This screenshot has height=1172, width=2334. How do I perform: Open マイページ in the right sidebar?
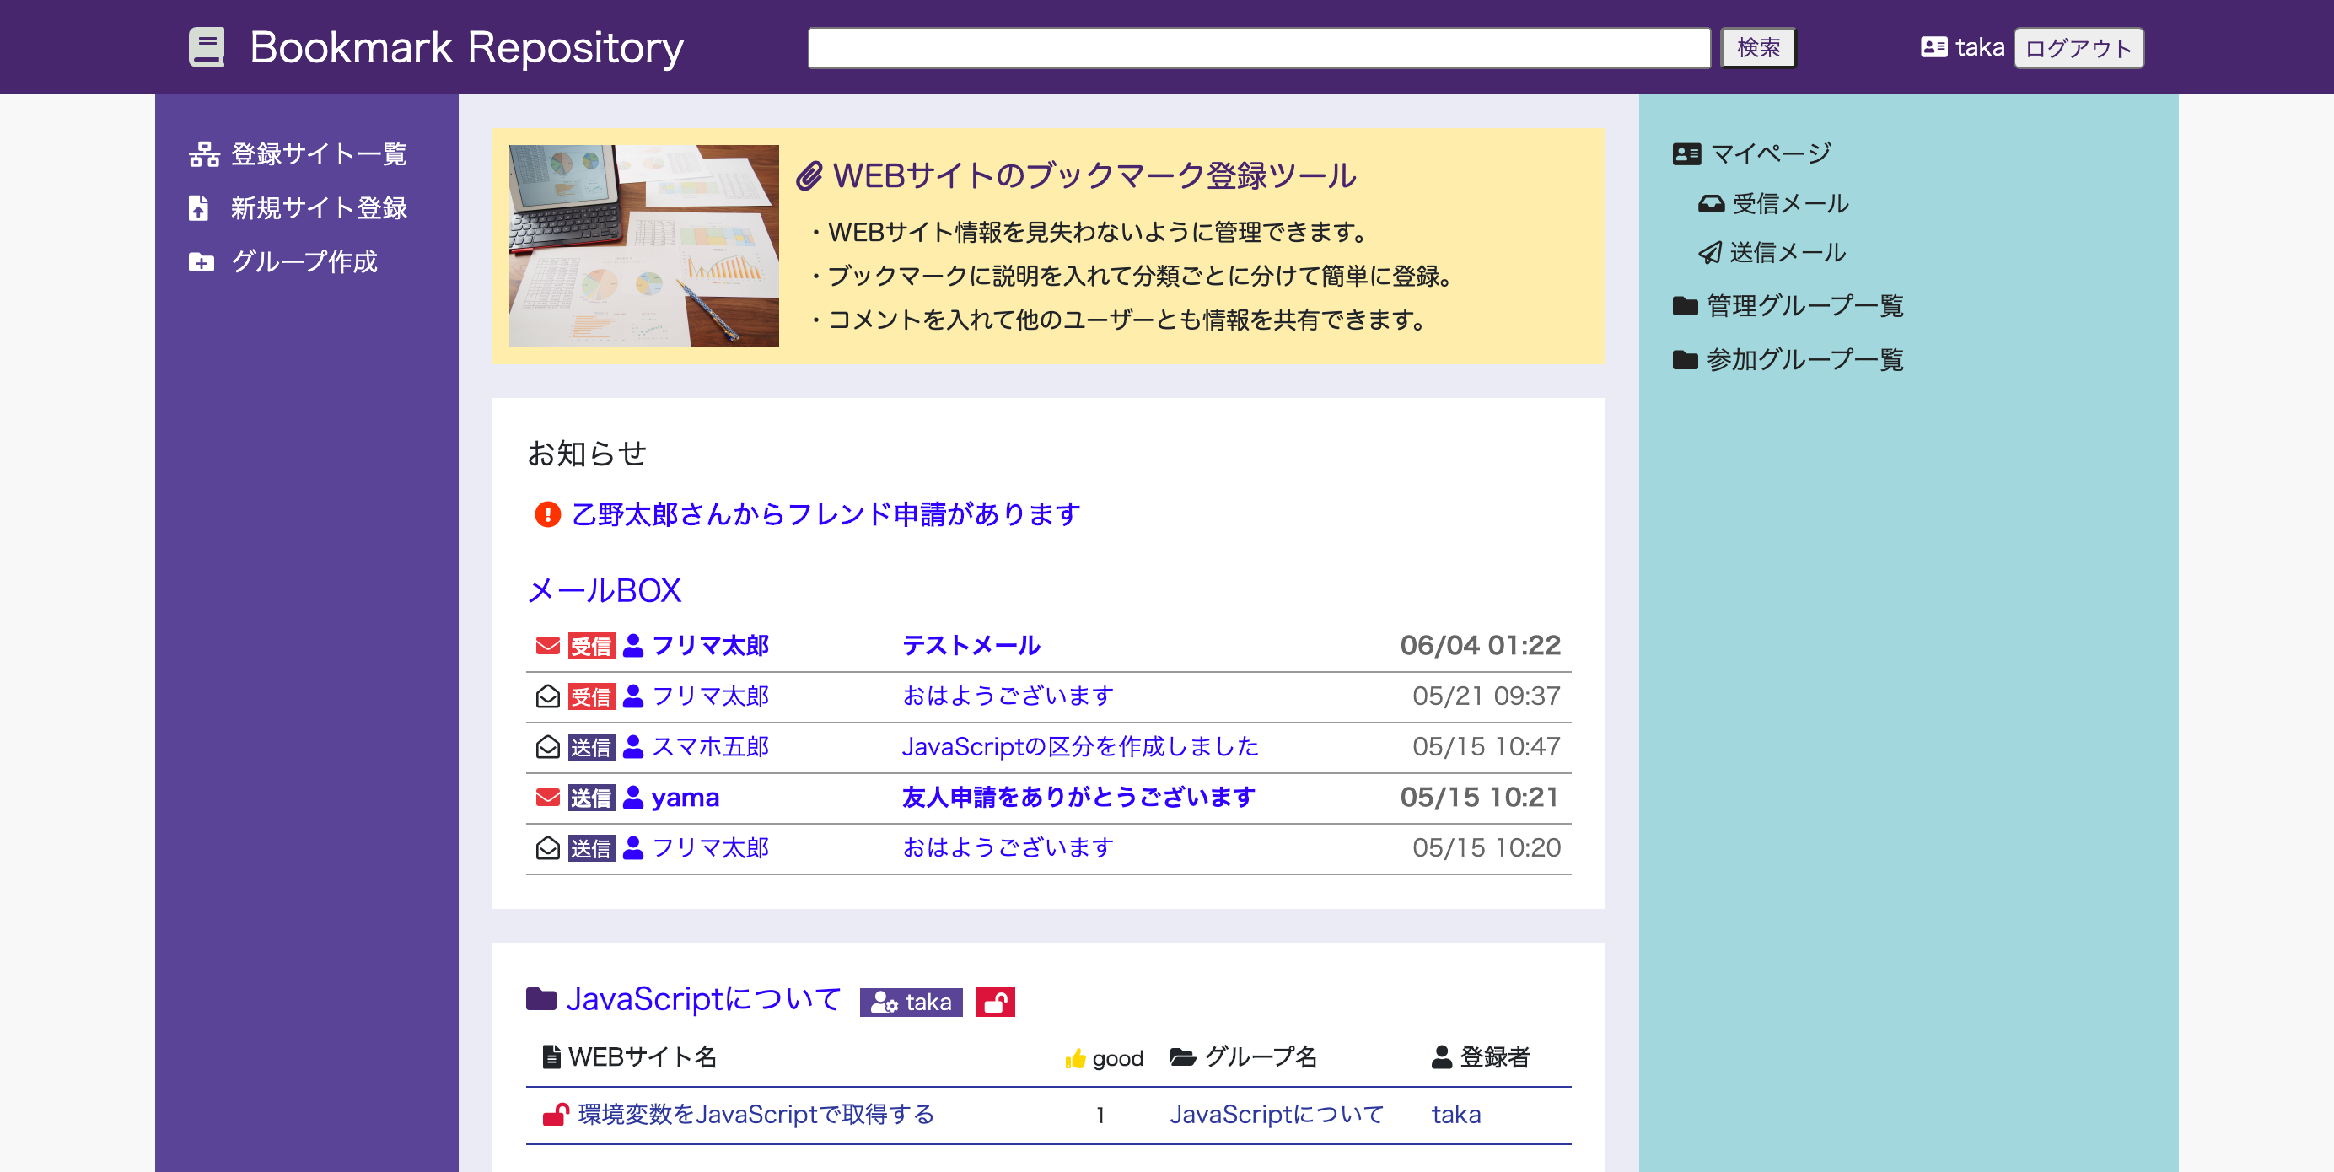[x=1771, y=154]
